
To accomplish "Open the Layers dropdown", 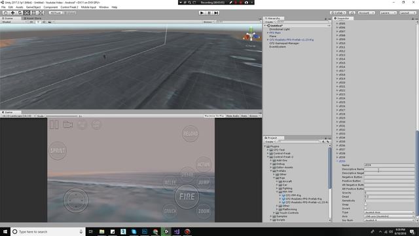I will tap(388, 13).
